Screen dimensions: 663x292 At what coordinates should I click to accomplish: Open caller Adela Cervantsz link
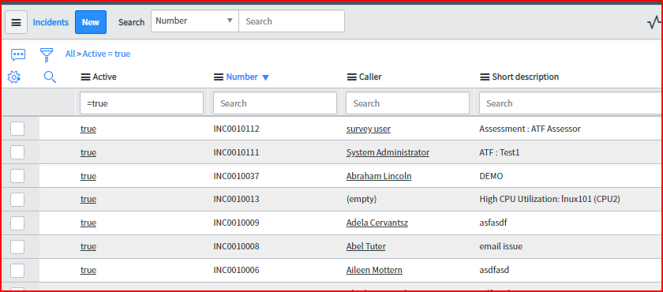[377, 223]
